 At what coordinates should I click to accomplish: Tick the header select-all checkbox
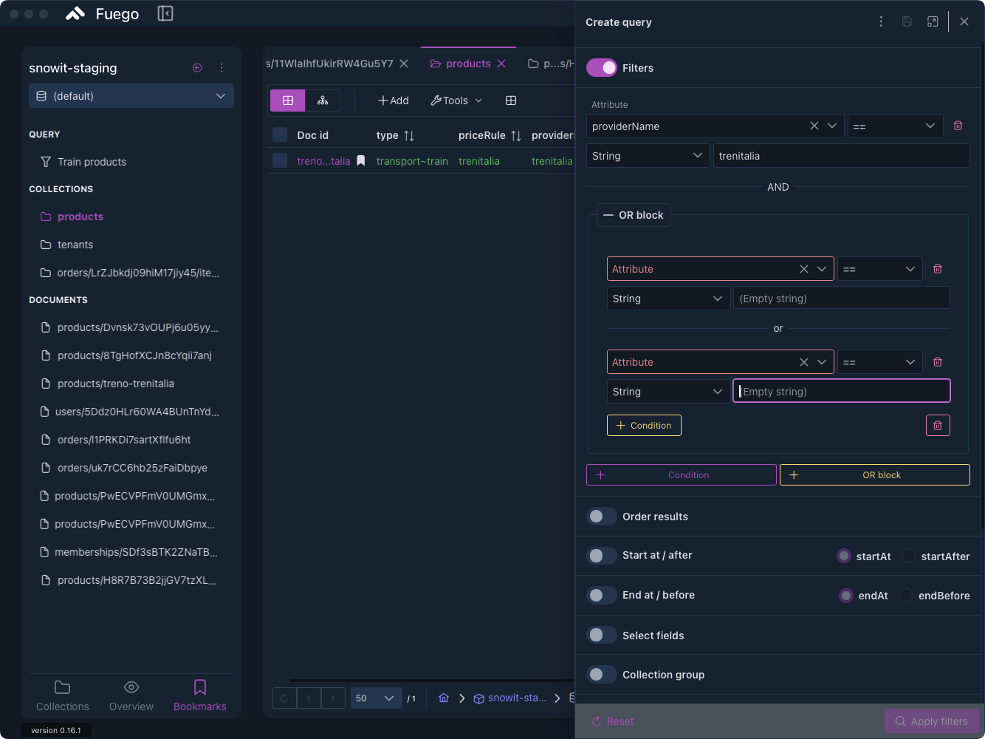tap(280, 134)
